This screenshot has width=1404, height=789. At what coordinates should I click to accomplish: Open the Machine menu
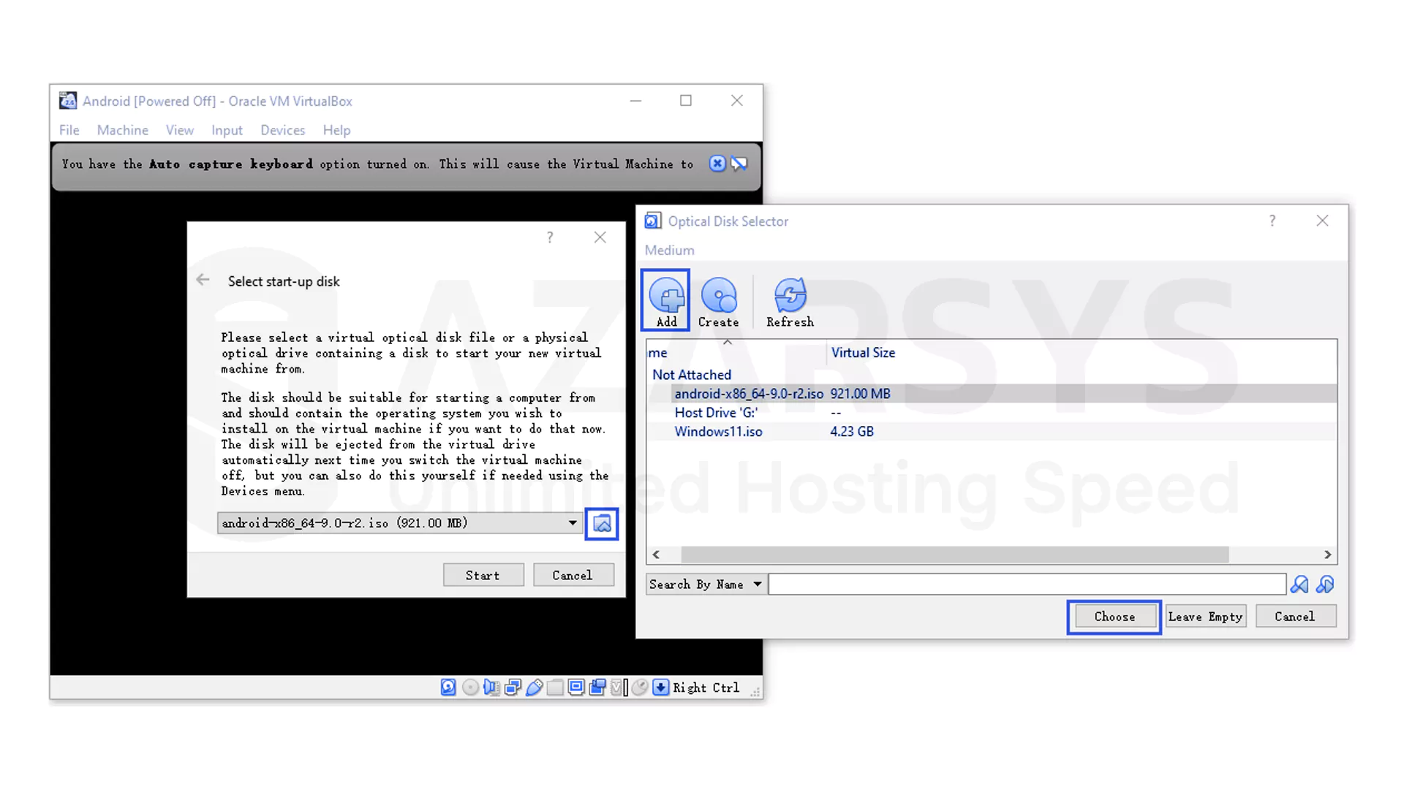(x=122, y=130)
